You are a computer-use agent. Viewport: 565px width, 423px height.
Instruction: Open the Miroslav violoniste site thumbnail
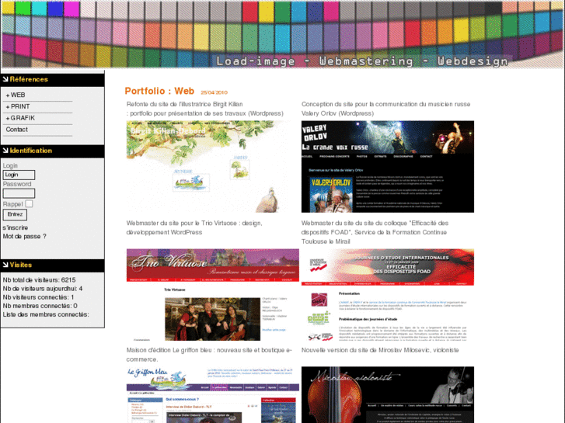point(388,394)
